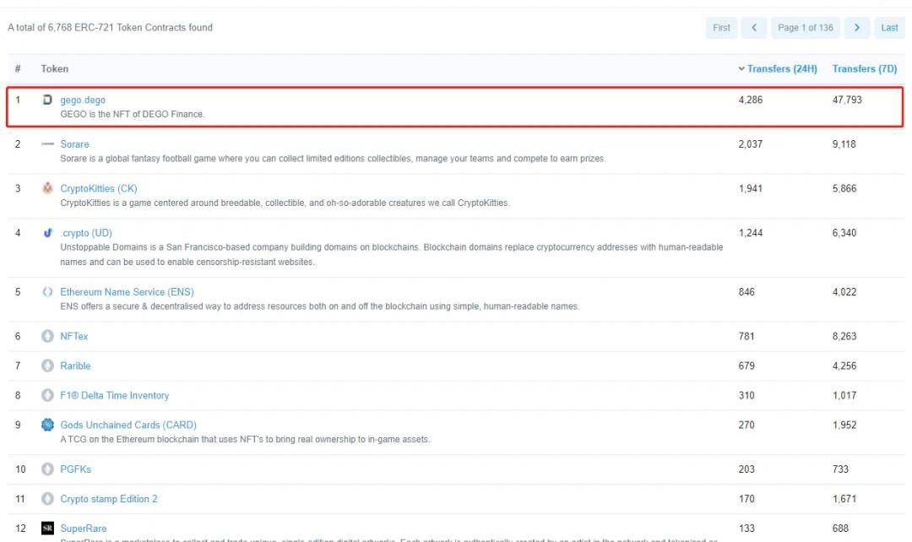Viewport: 912px width, 542px height.
Task: Click CryptoKitties 7D transfers value 5,866
Action: (x=844, y=188)
